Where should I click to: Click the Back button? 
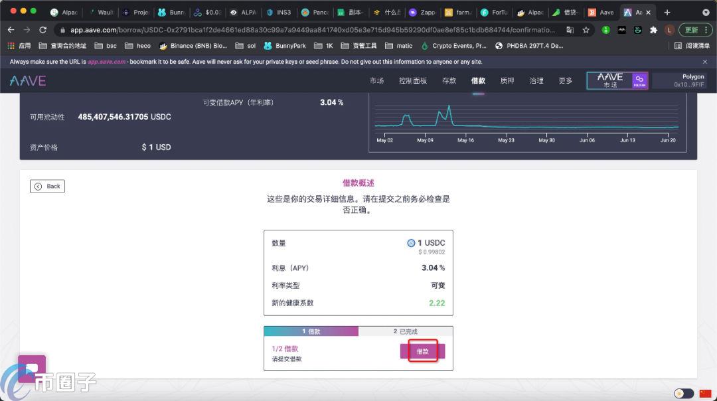tap(47, 186)
